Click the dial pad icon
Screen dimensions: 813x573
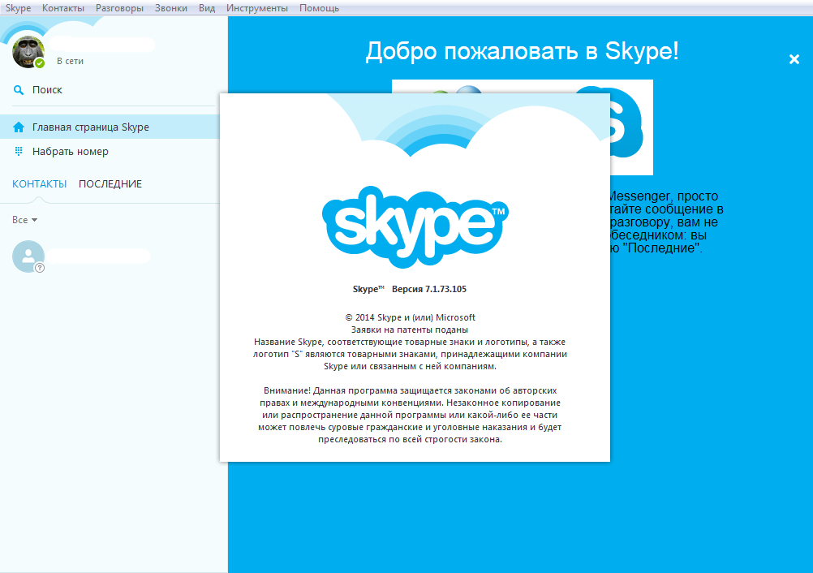pos(19,152)
